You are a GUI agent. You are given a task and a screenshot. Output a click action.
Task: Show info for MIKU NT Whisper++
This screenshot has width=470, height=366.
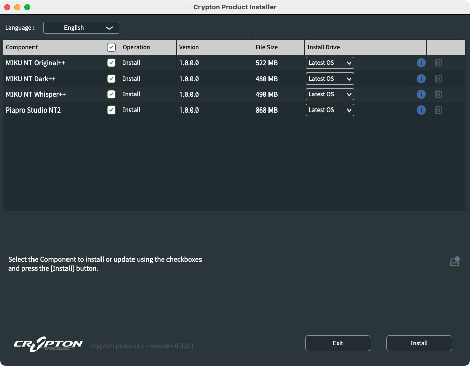point(421,94)
